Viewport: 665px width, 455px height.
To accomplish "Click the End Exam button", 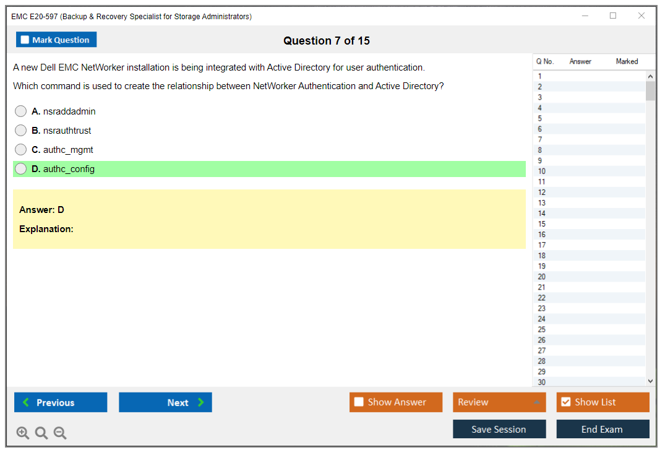I will pos(603,429).
